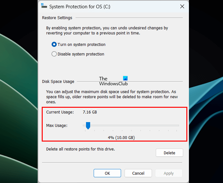The height and width of the screenshot is (183, 223).
Task: Click the 7.16 GB usage value
Action: 90,112
